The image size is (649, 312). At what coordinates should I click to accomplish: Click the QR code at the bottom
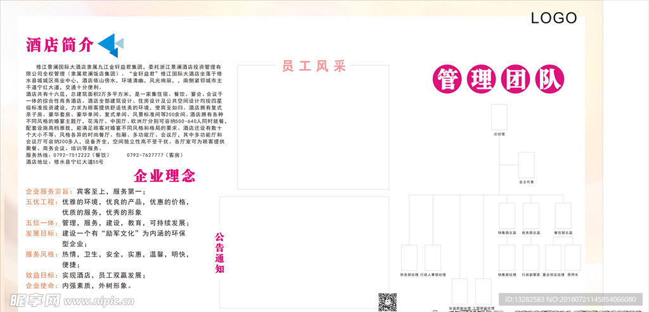click(387, 302)
